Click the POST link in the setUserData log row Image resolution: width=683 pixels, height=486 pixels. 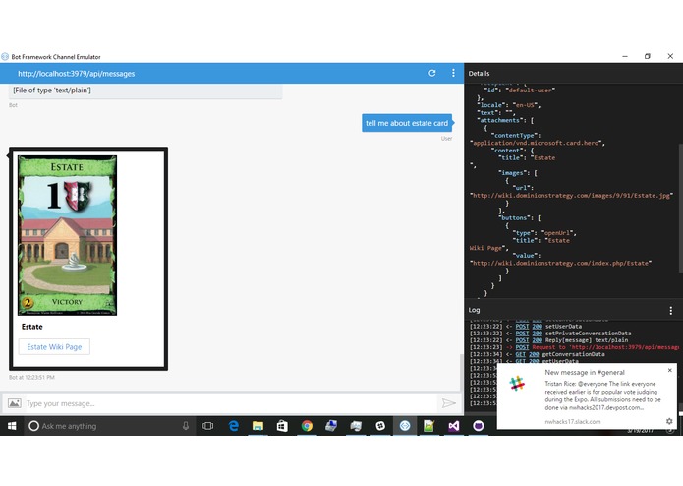[522, 326]
